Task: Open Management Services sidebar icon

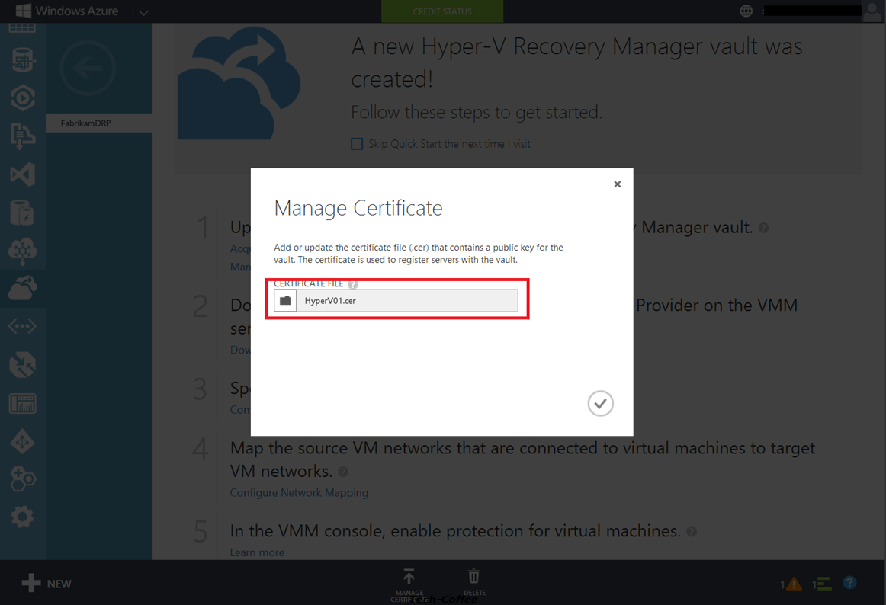Action: pos(23,403)
